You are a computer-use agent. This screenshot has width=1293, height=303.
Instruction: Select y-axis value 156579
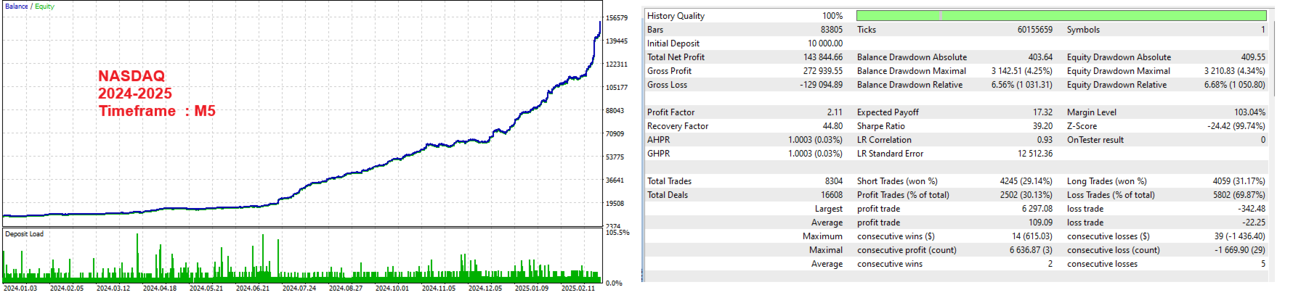point(617,18)
